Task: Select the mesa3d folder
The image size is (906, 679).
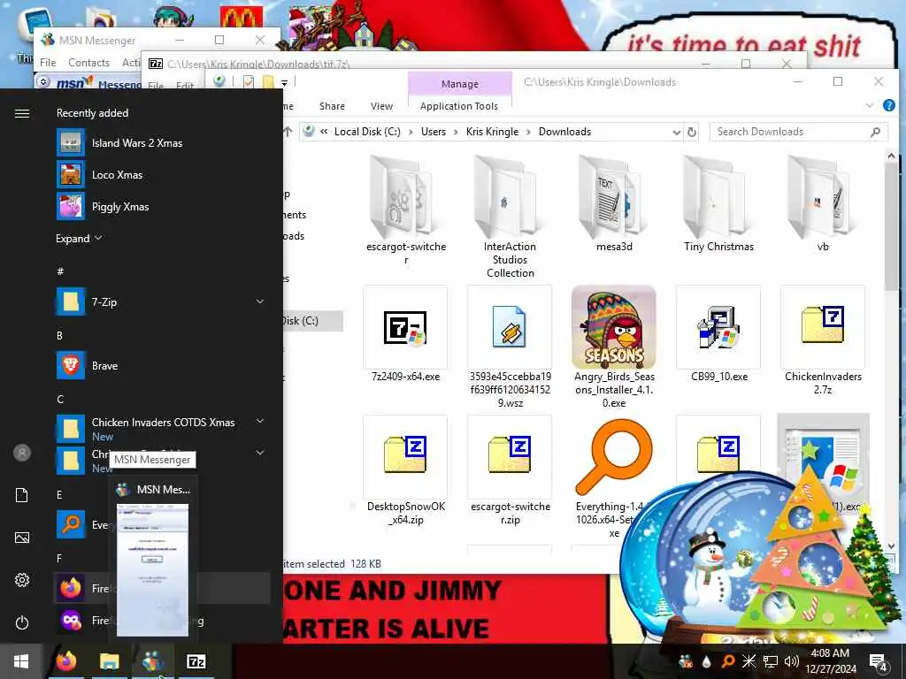Action: 614,205
